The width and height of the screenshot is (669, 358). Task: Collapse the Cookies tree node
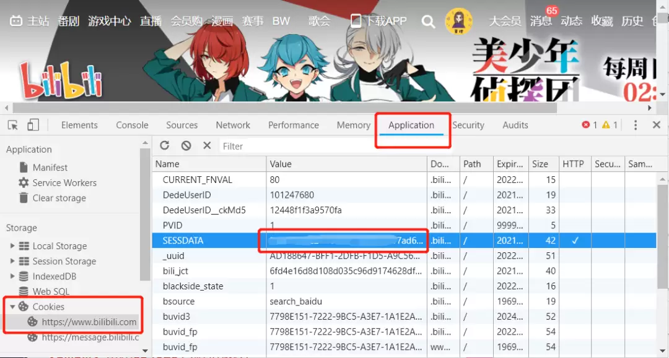pyautogui.click(x=12, y=307)
